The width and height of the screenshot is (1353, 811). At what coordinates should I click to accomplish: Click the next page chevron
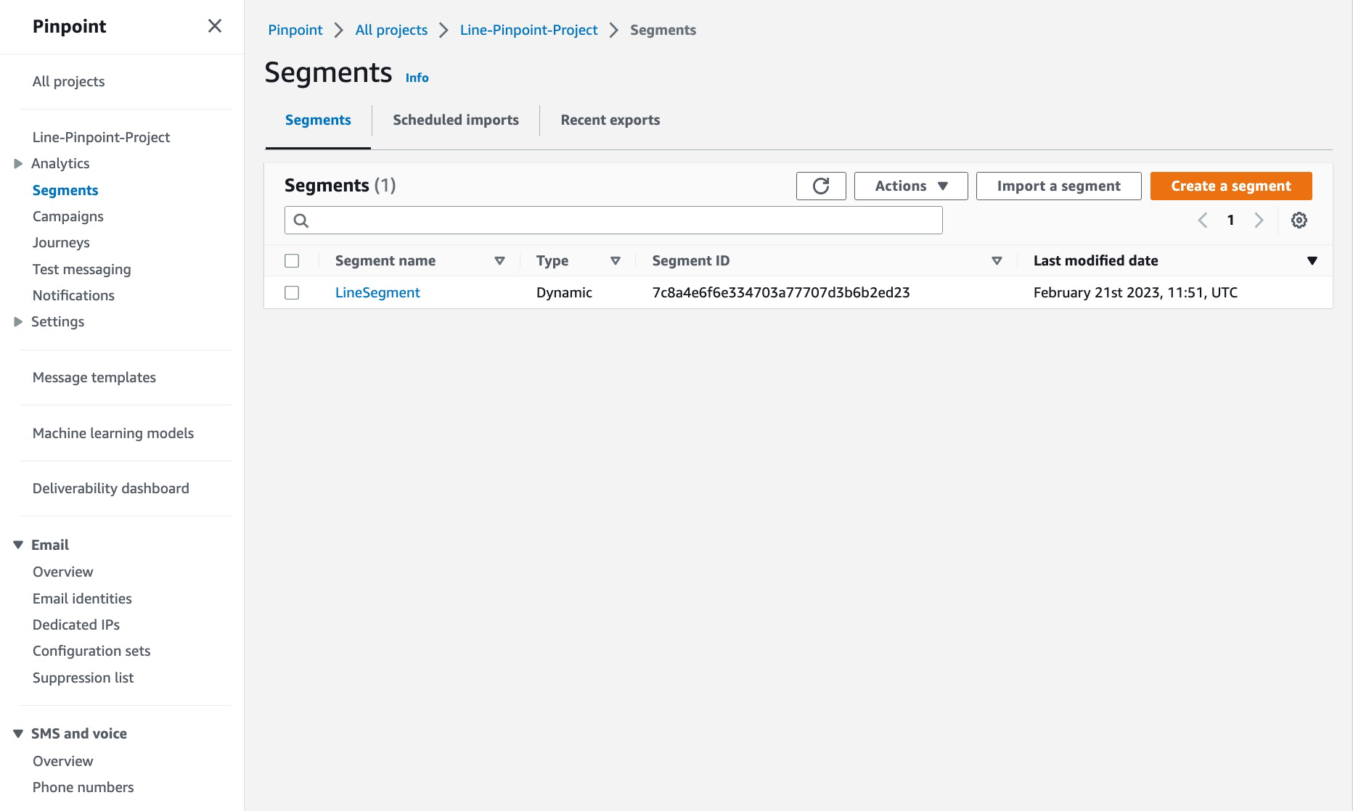click(1259, 220)
